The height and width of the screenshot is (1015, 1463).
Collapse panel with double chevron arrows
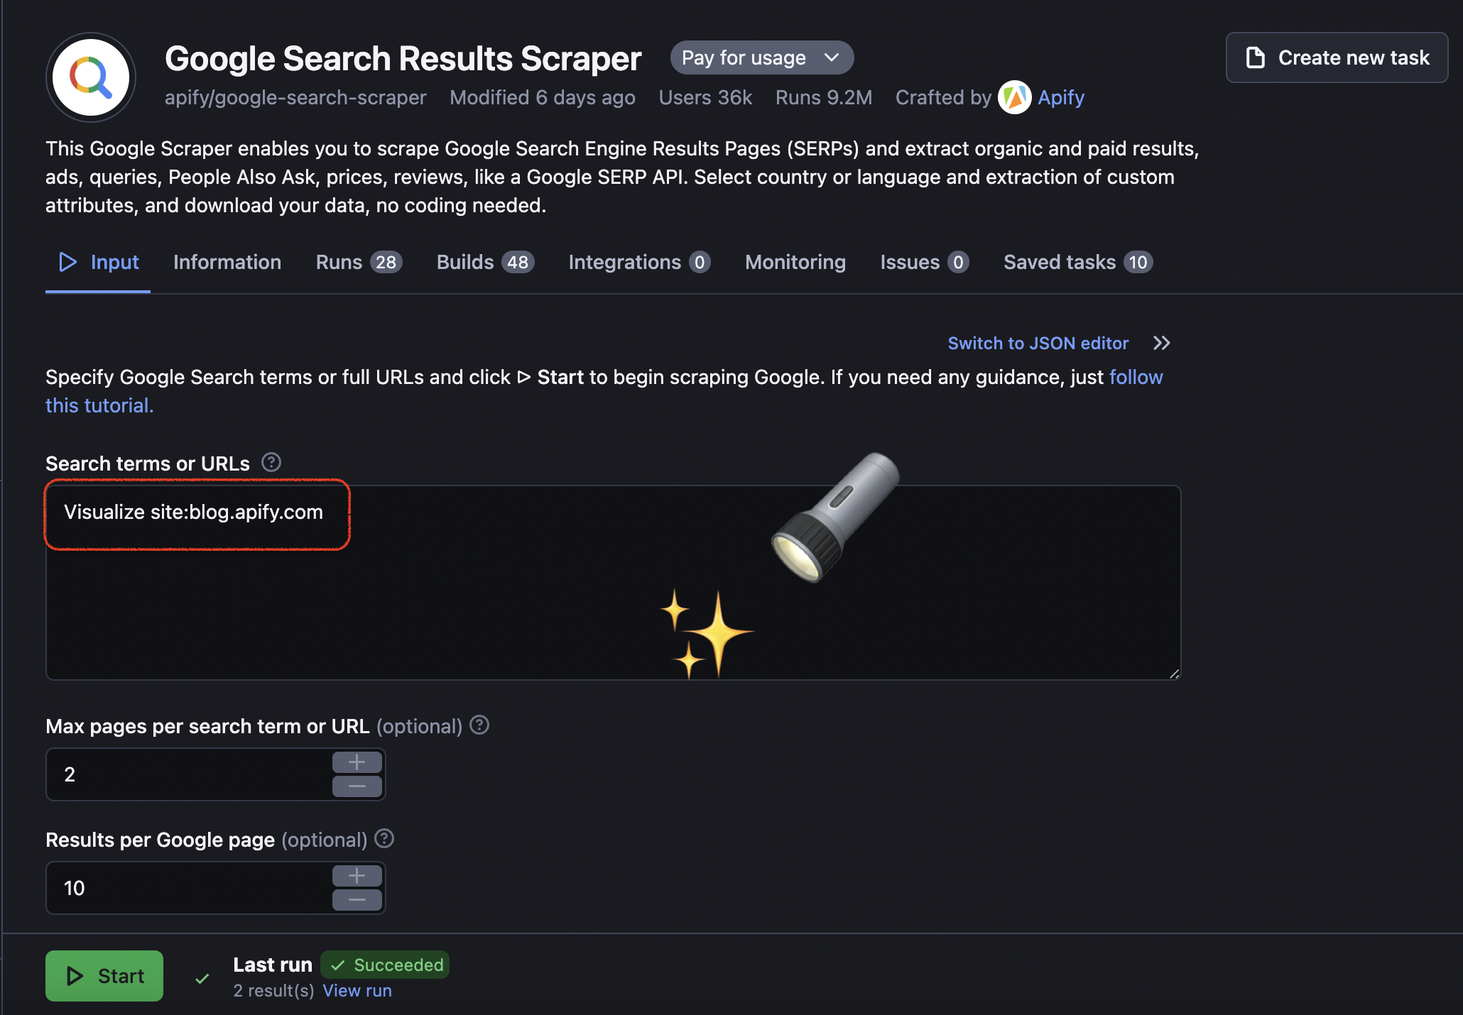[x=1162, y=344]
